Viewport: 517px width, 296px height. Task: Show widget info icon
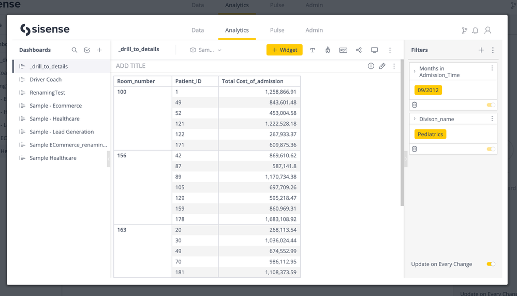(x=371, y=66)
